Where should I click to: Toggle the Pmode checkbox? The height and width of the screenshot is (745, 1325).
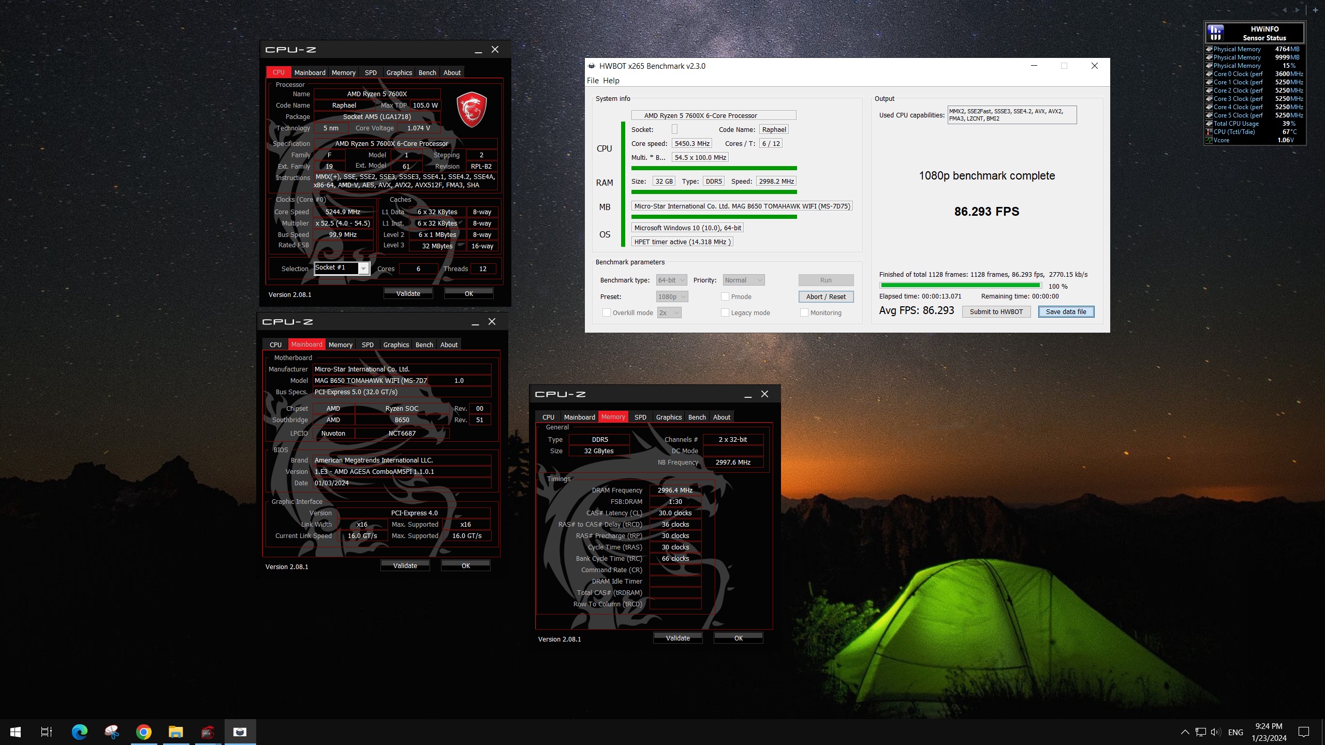[x=725, y=296]
